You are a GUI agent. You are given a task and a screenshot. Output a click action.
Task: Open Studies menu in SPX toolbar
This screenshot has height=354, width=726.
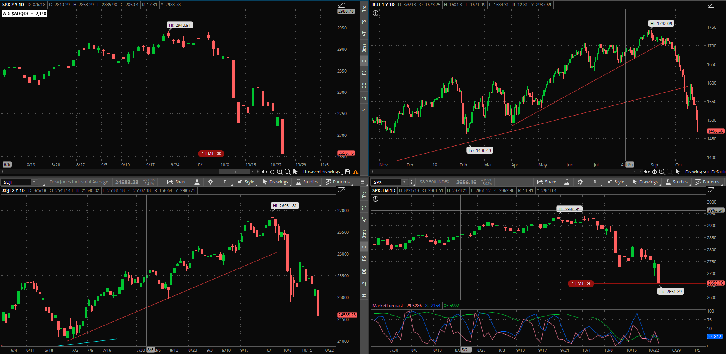click(x=677, y=182)
